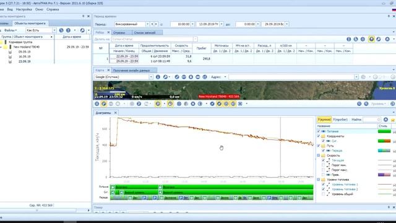Select the F(пробег) diagram mode button
396x223 pixels.
coord(340,120)
